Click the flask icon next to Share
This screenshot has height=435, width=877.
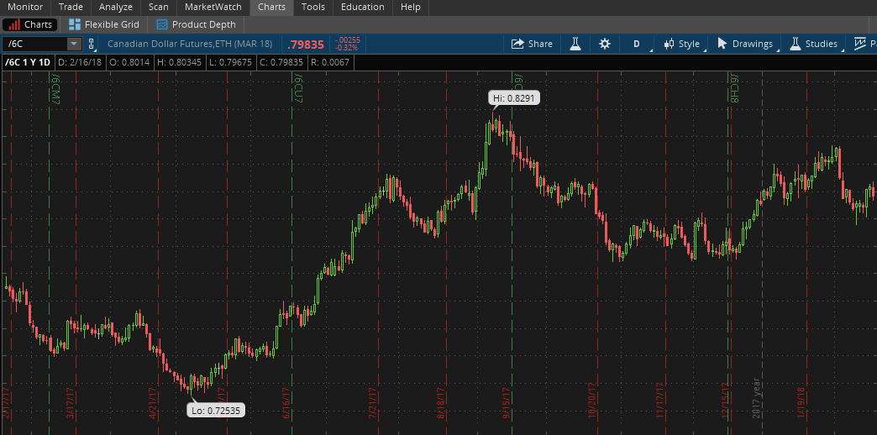pyautogui.click(x=575, y=44)
